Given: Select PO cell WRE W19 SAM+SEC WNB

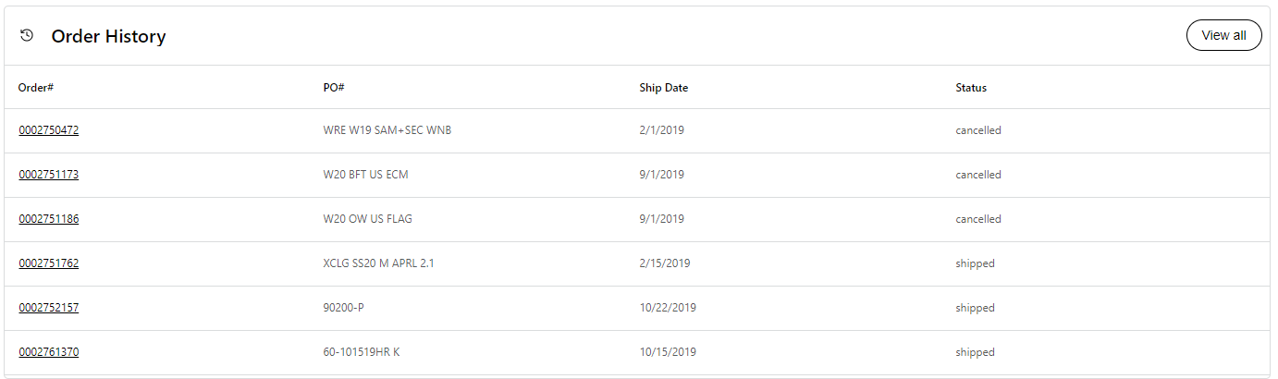Looking at the screenshot, I should [387, 130].
